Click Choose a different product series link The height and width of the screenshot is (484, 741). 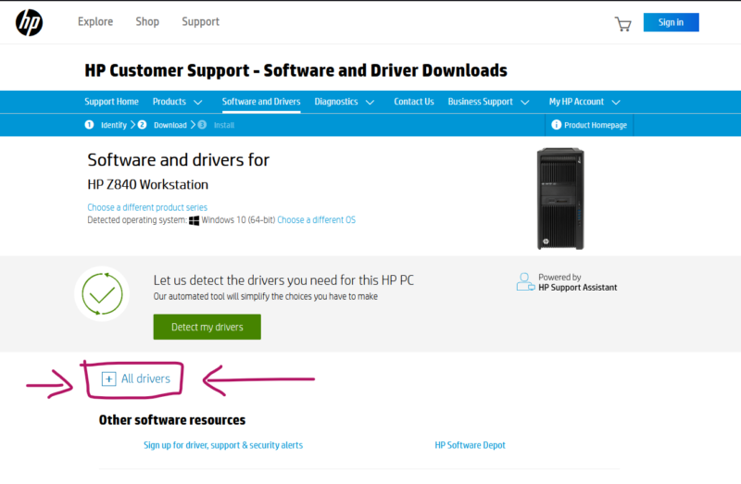pyautogui.click(x=147, y=207)
